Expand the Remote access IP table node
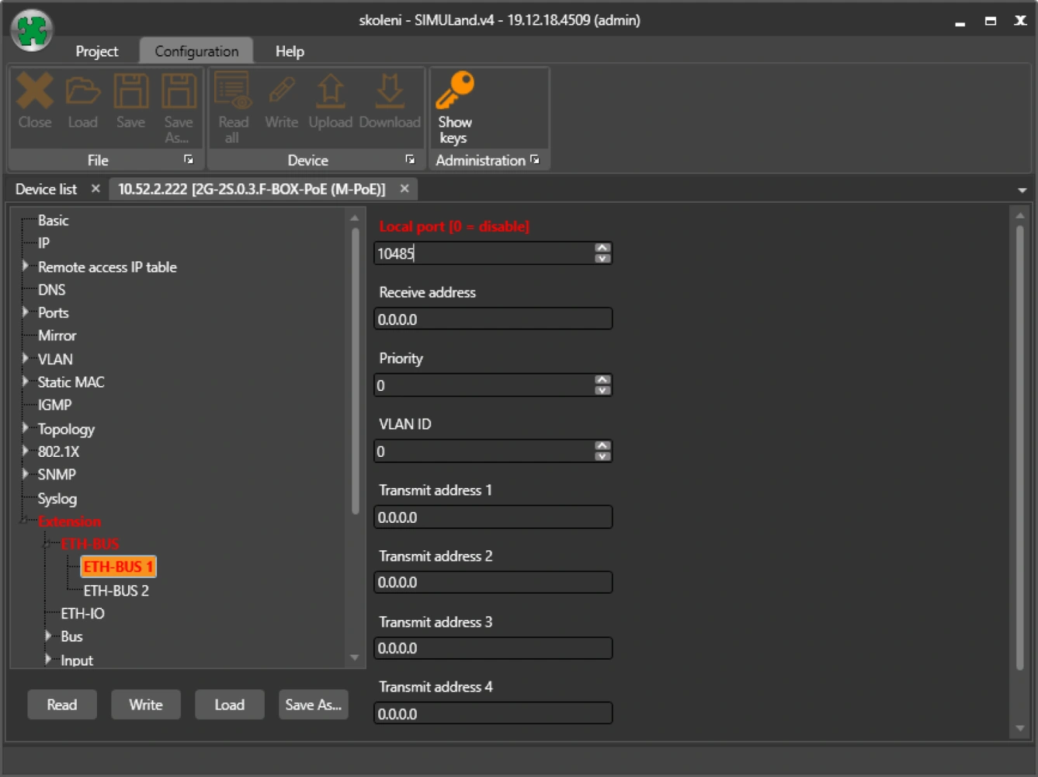Image resolution: width=1038 pixels, height=777 pixels. coord(26,267)
